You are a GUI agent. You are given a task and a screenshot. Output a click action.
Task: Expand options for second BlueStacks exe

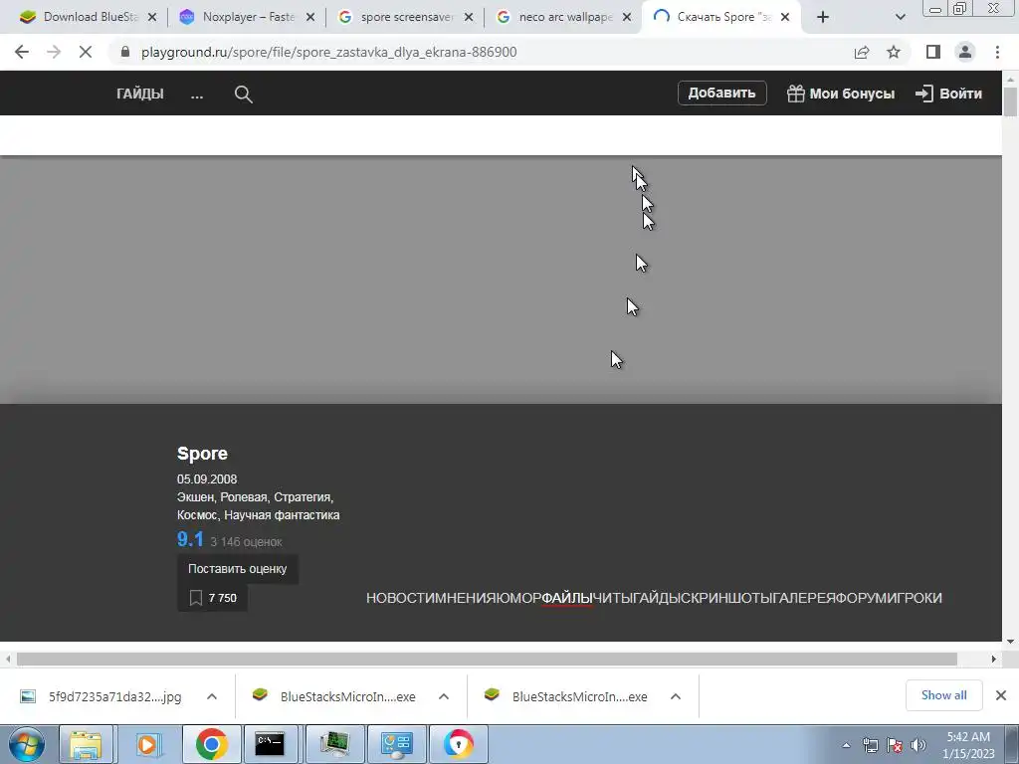pyautogui.click(x=676, y=696)
